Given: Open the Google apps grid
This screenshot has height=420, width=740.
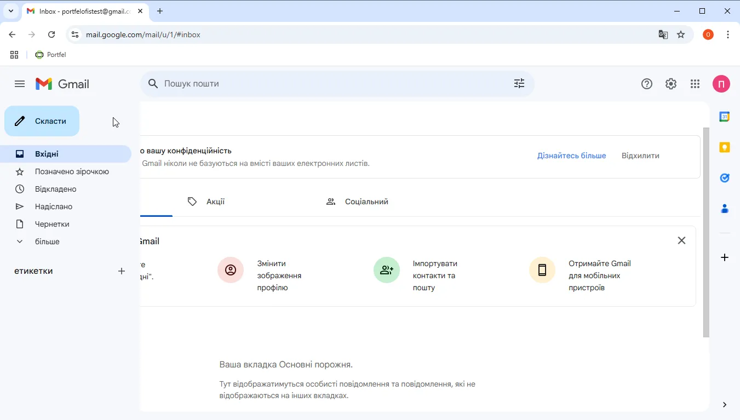Looking at the screenshot, I should point(695,84).
